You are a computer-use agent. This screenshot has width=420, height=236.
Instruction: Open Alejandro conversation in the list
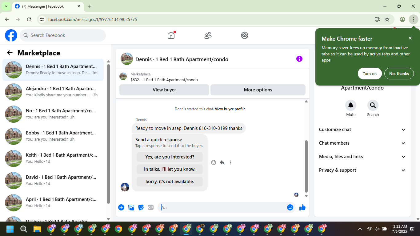point(53,92)
